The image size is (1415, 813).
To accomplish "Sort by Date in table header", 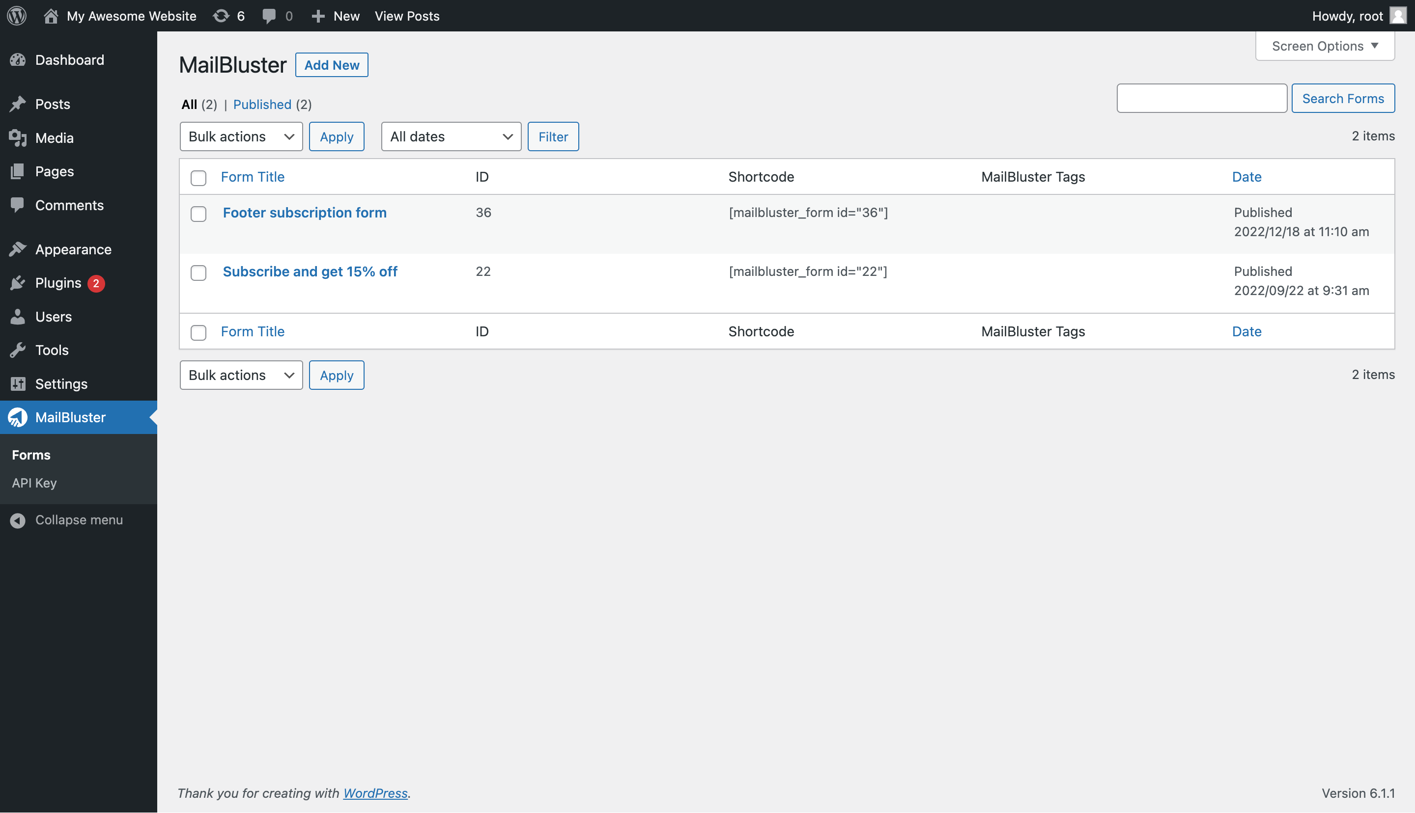I will tap(1247, 176).
